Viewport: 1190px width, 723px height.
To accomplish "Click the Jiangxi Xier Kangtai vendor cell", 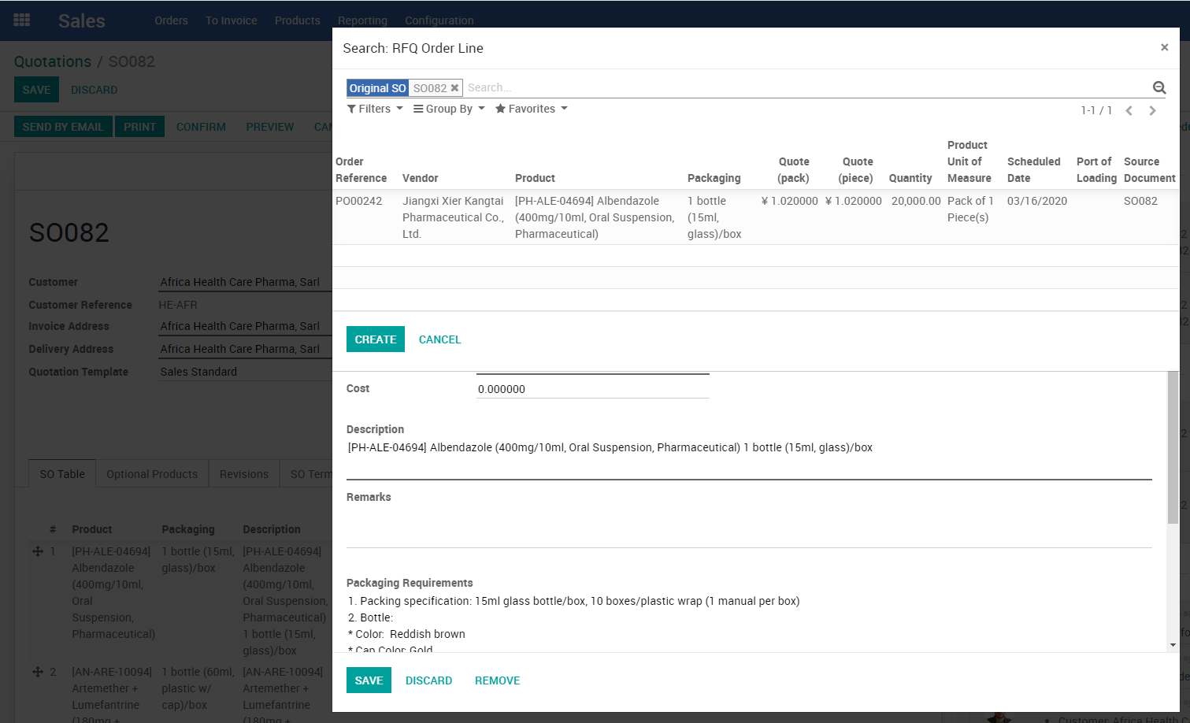I will click(x=454, y=217).
